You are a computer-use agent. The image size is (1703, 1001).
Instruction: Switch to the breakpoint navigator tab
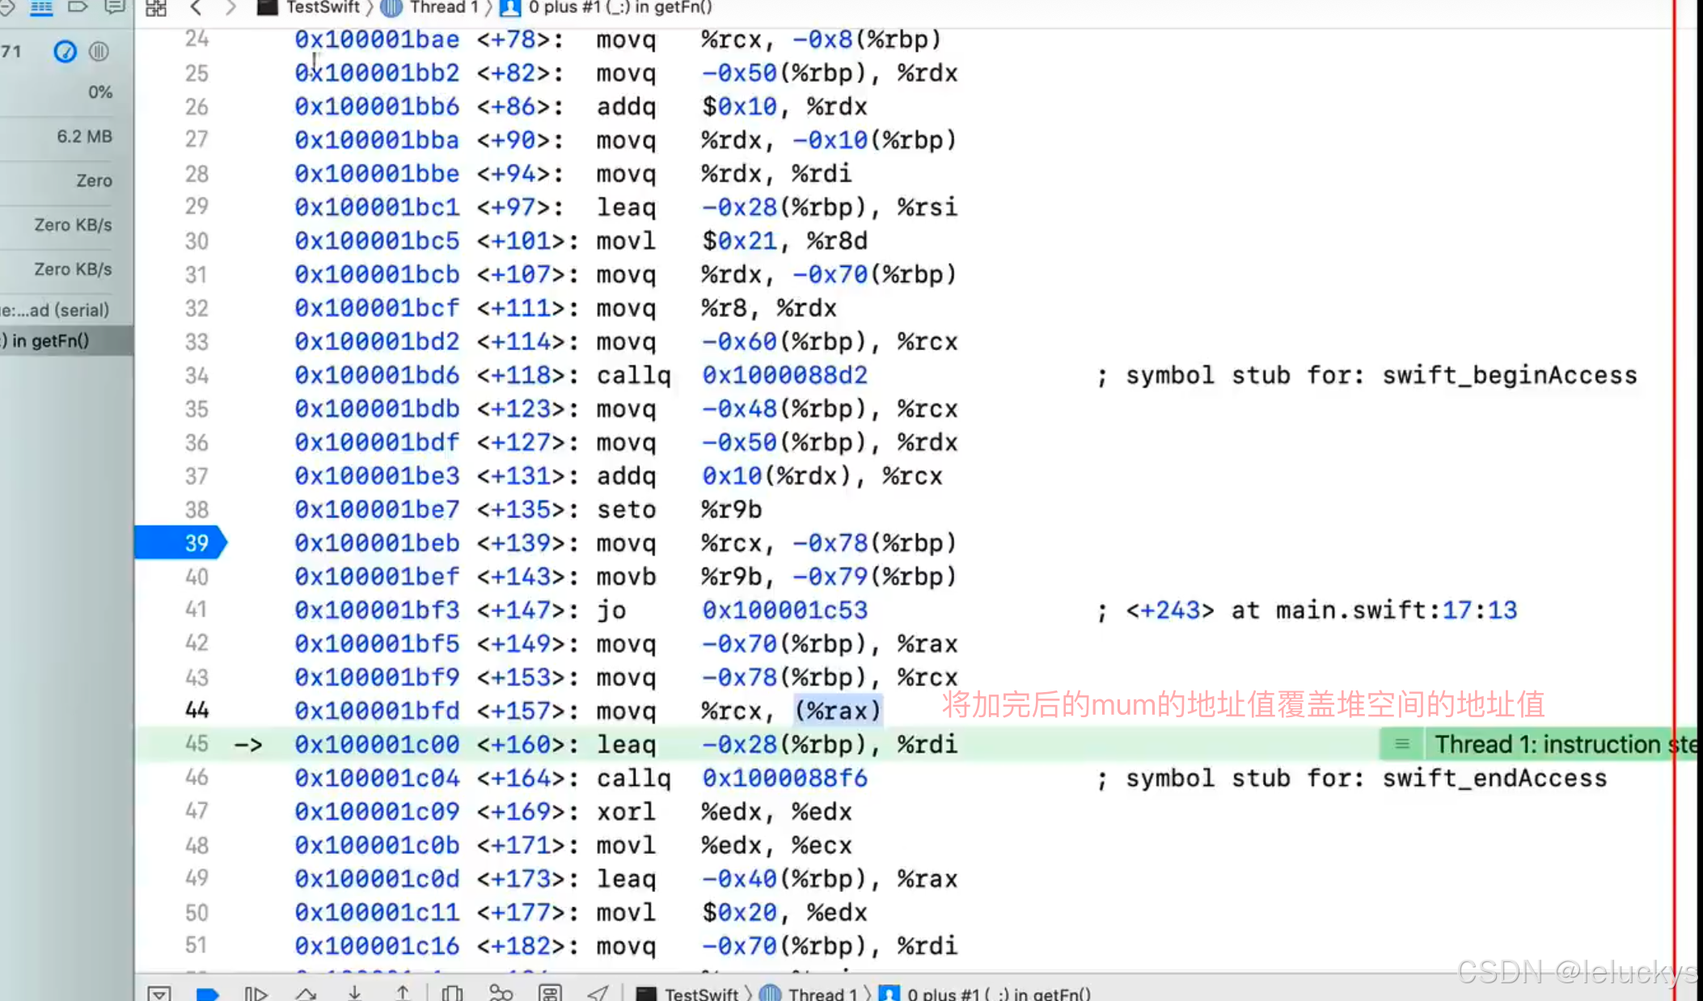pyautogui.click(x=78, y=8)
